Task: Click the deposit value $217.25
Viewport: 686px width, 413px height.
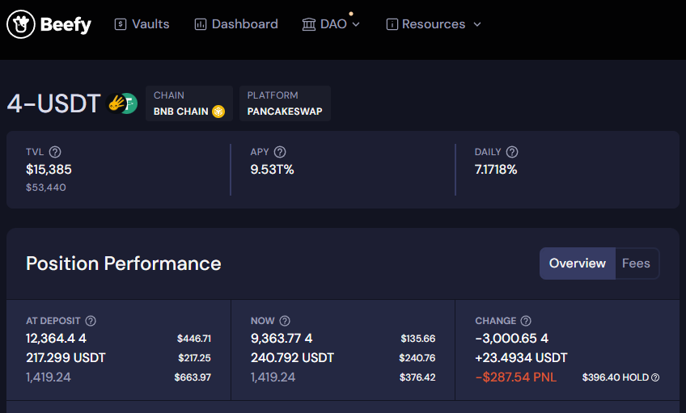Action: tap(195, 358)
